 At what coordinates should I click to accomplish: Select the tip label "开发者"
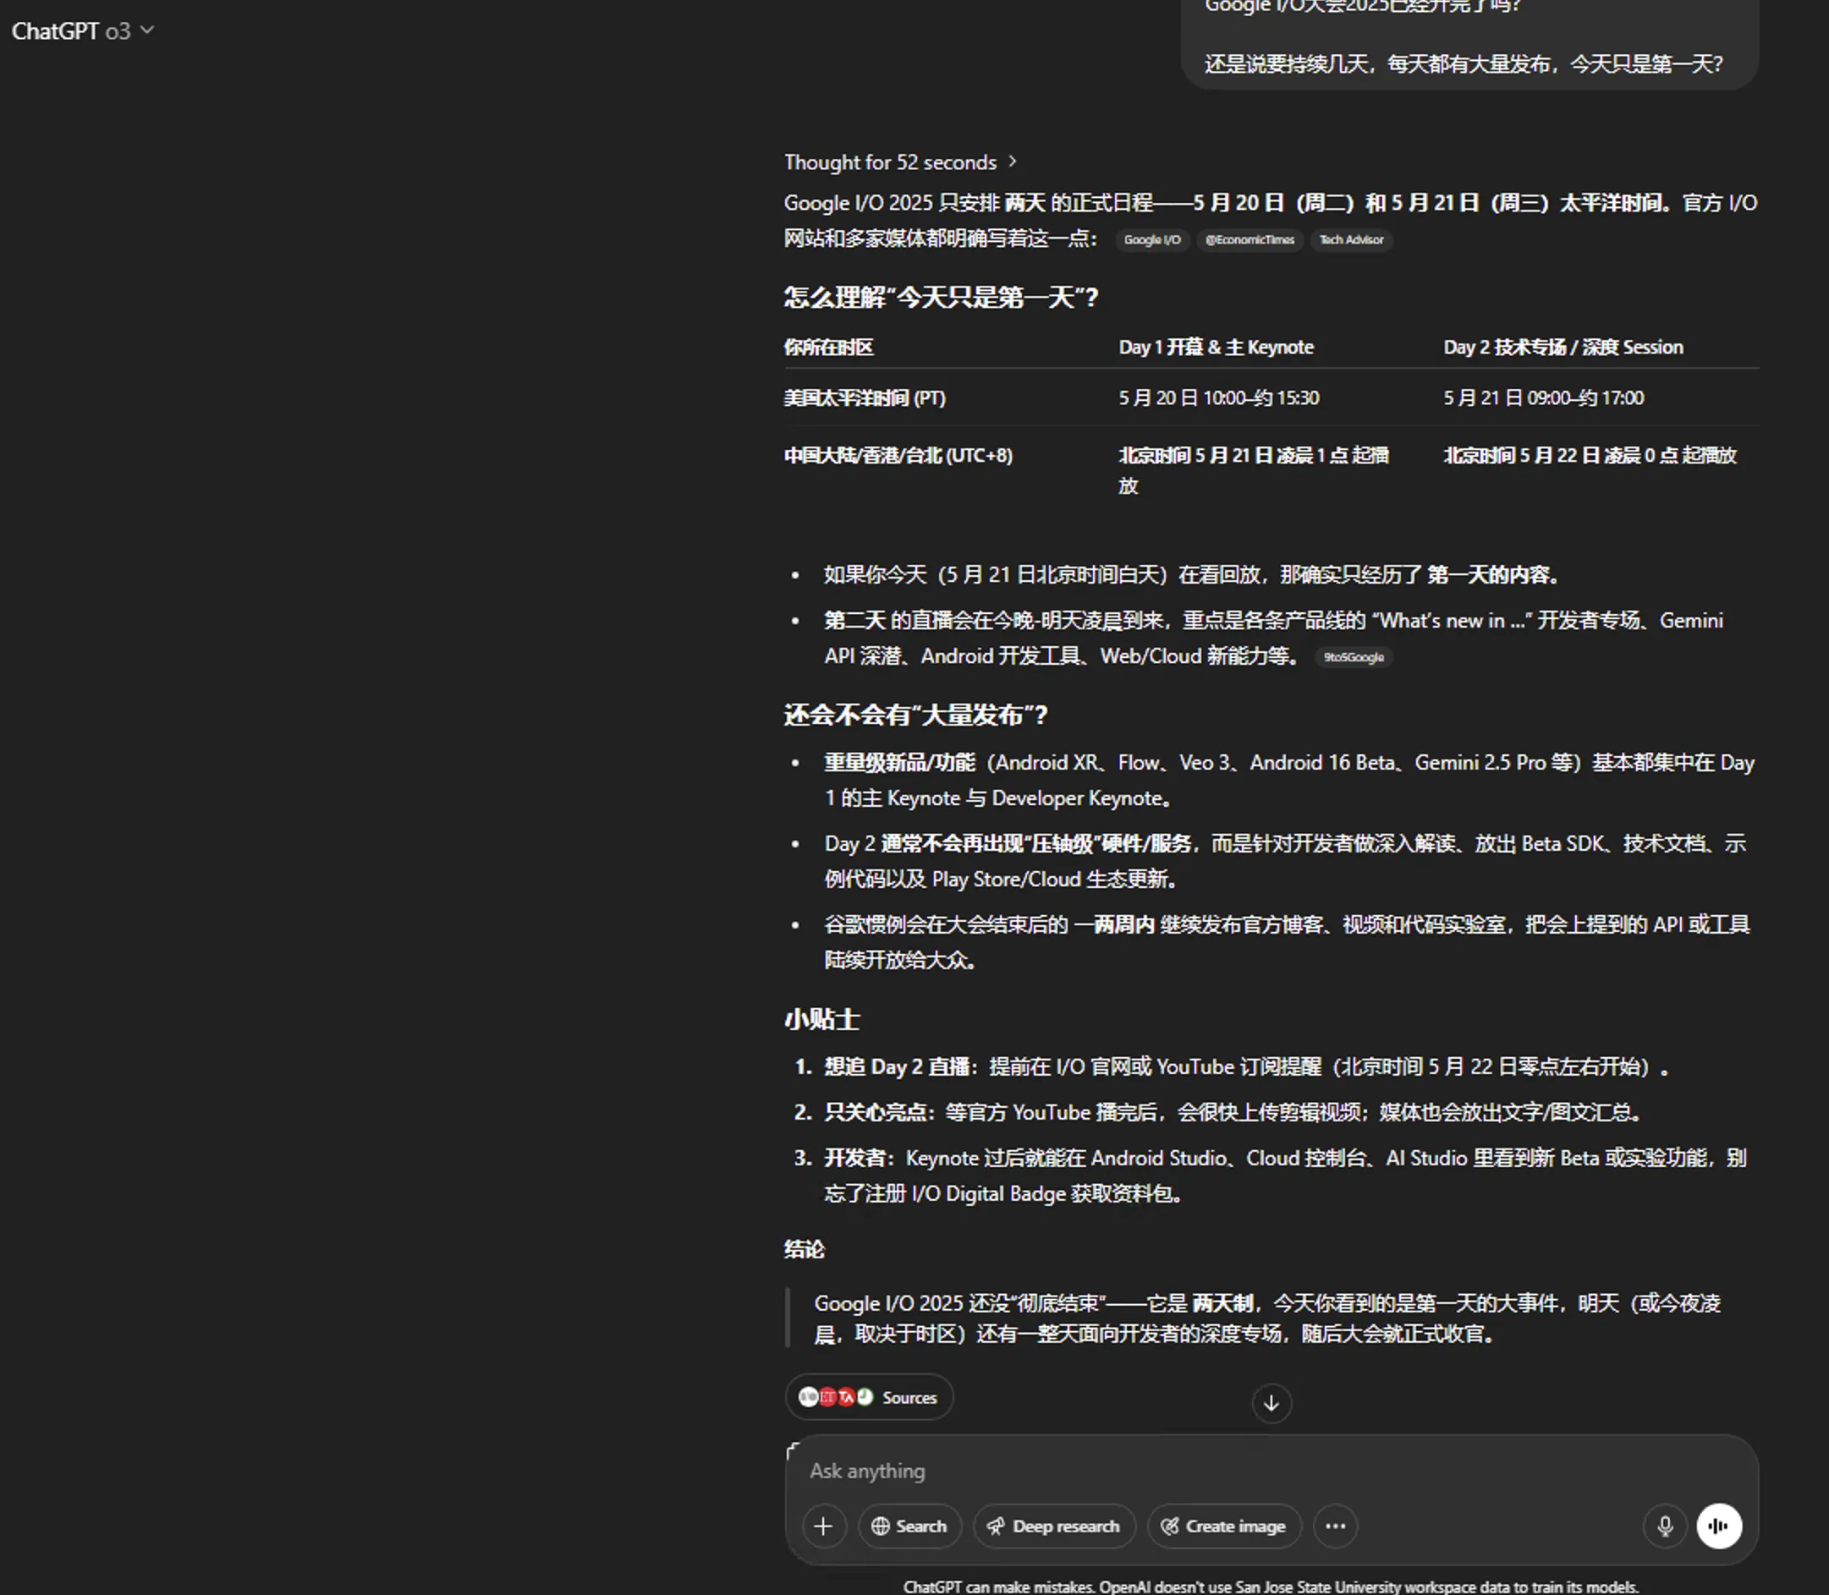tap(854, 1158)
